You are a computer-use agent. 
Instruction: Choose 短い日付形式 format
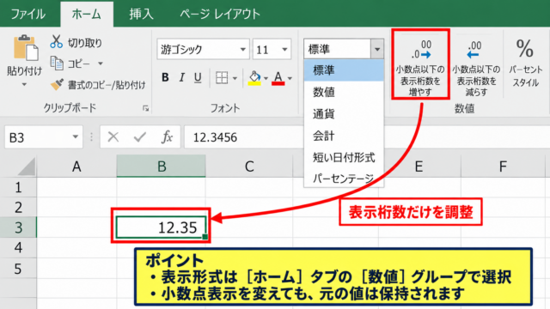click(344, 157)
